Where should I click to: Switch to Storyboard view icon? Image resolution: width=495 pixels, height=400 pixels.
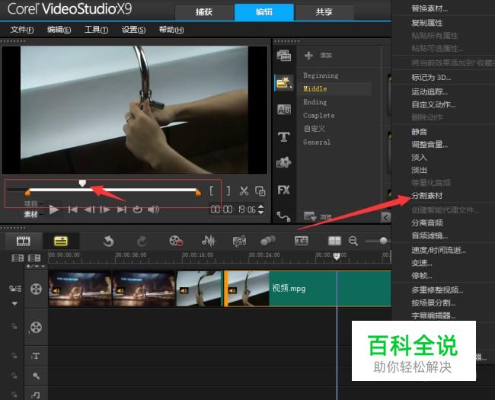pos(23,242)
